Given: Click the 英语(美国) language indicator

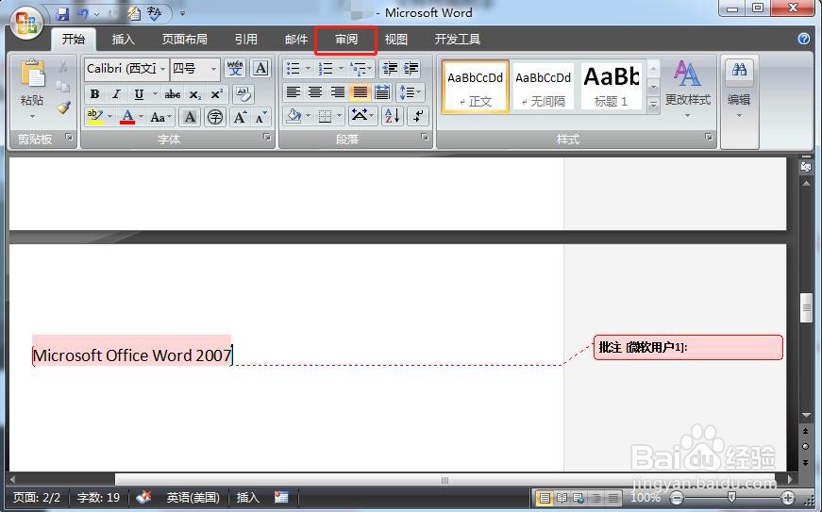Looking at the screenshot, I should pyautogui.click(x=193, y=497).
